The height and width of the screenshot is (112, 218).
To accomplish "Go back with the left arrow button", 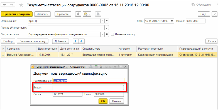I will click(x=4, y=5).
